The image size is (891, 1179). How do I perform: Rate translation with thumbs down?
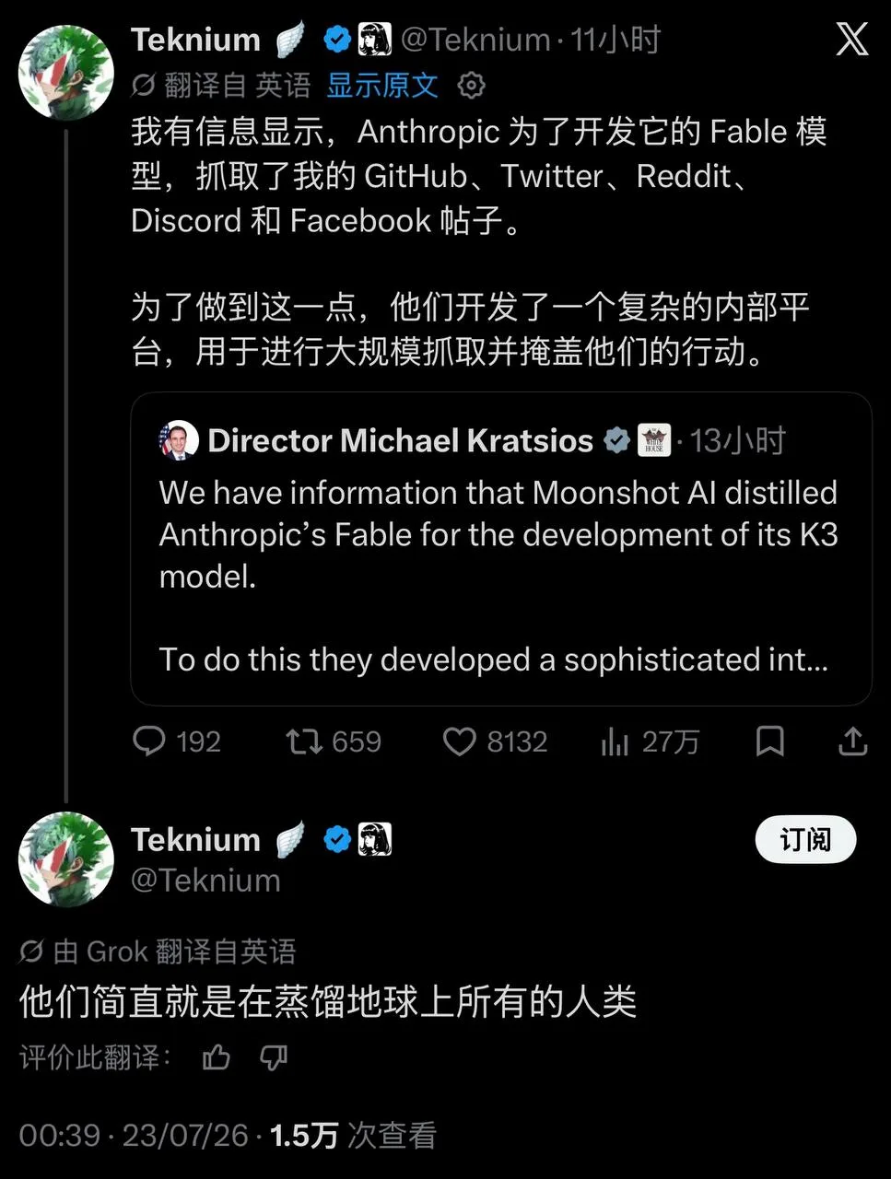pyautogui.click(x=274, y=1056)
